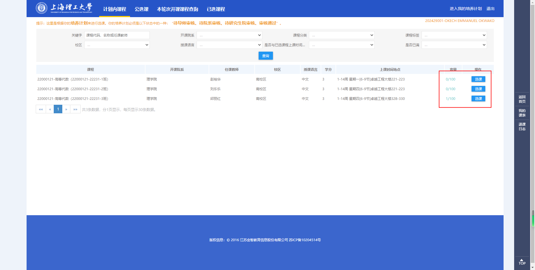Switch to the 已选课程 tab
Image resolution: width=535 pixels, height=270 pixels.
[216, 9]
